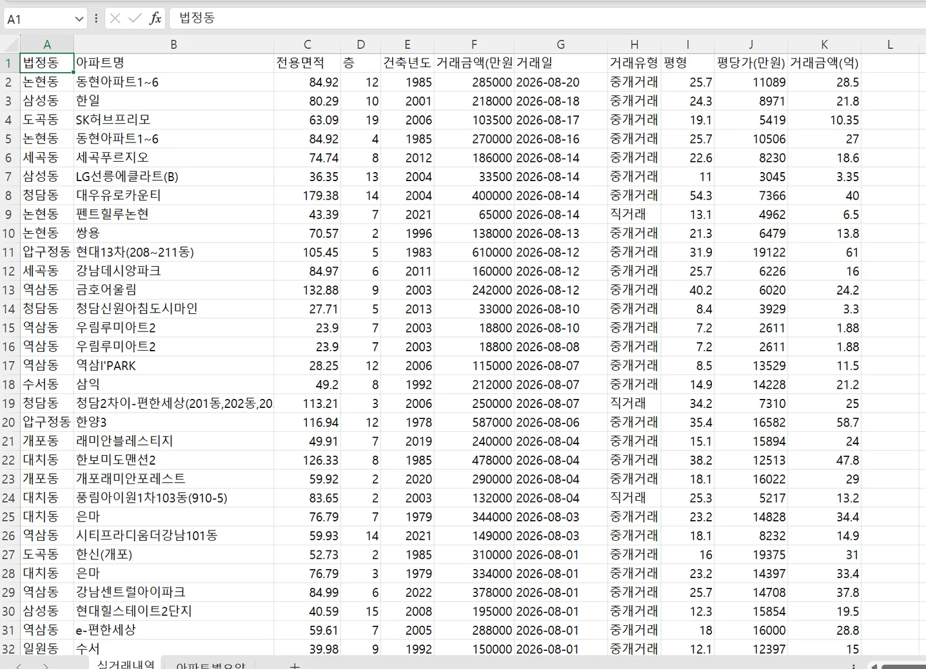Click cell 한보미도맨션2
This screenshot has width=926, height=669.
point(173,460)
